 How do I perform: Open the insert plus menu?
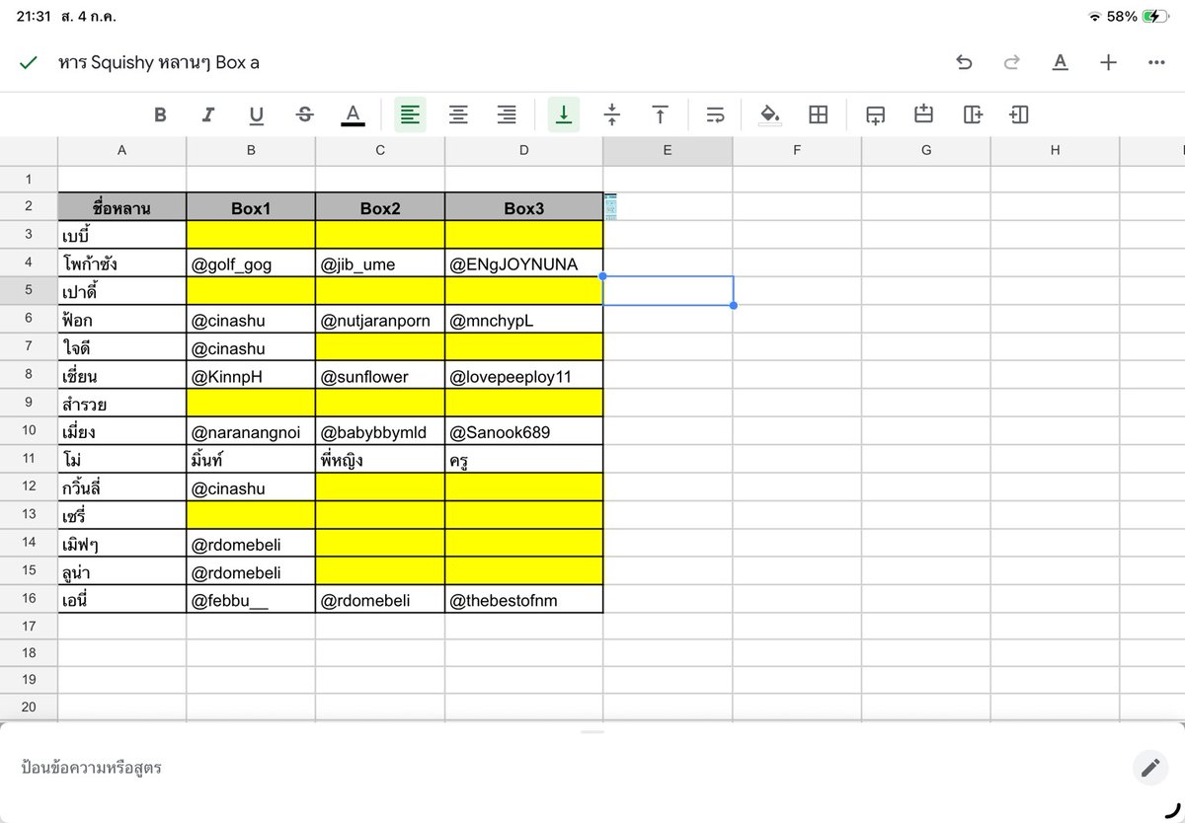coord(1108,62)
